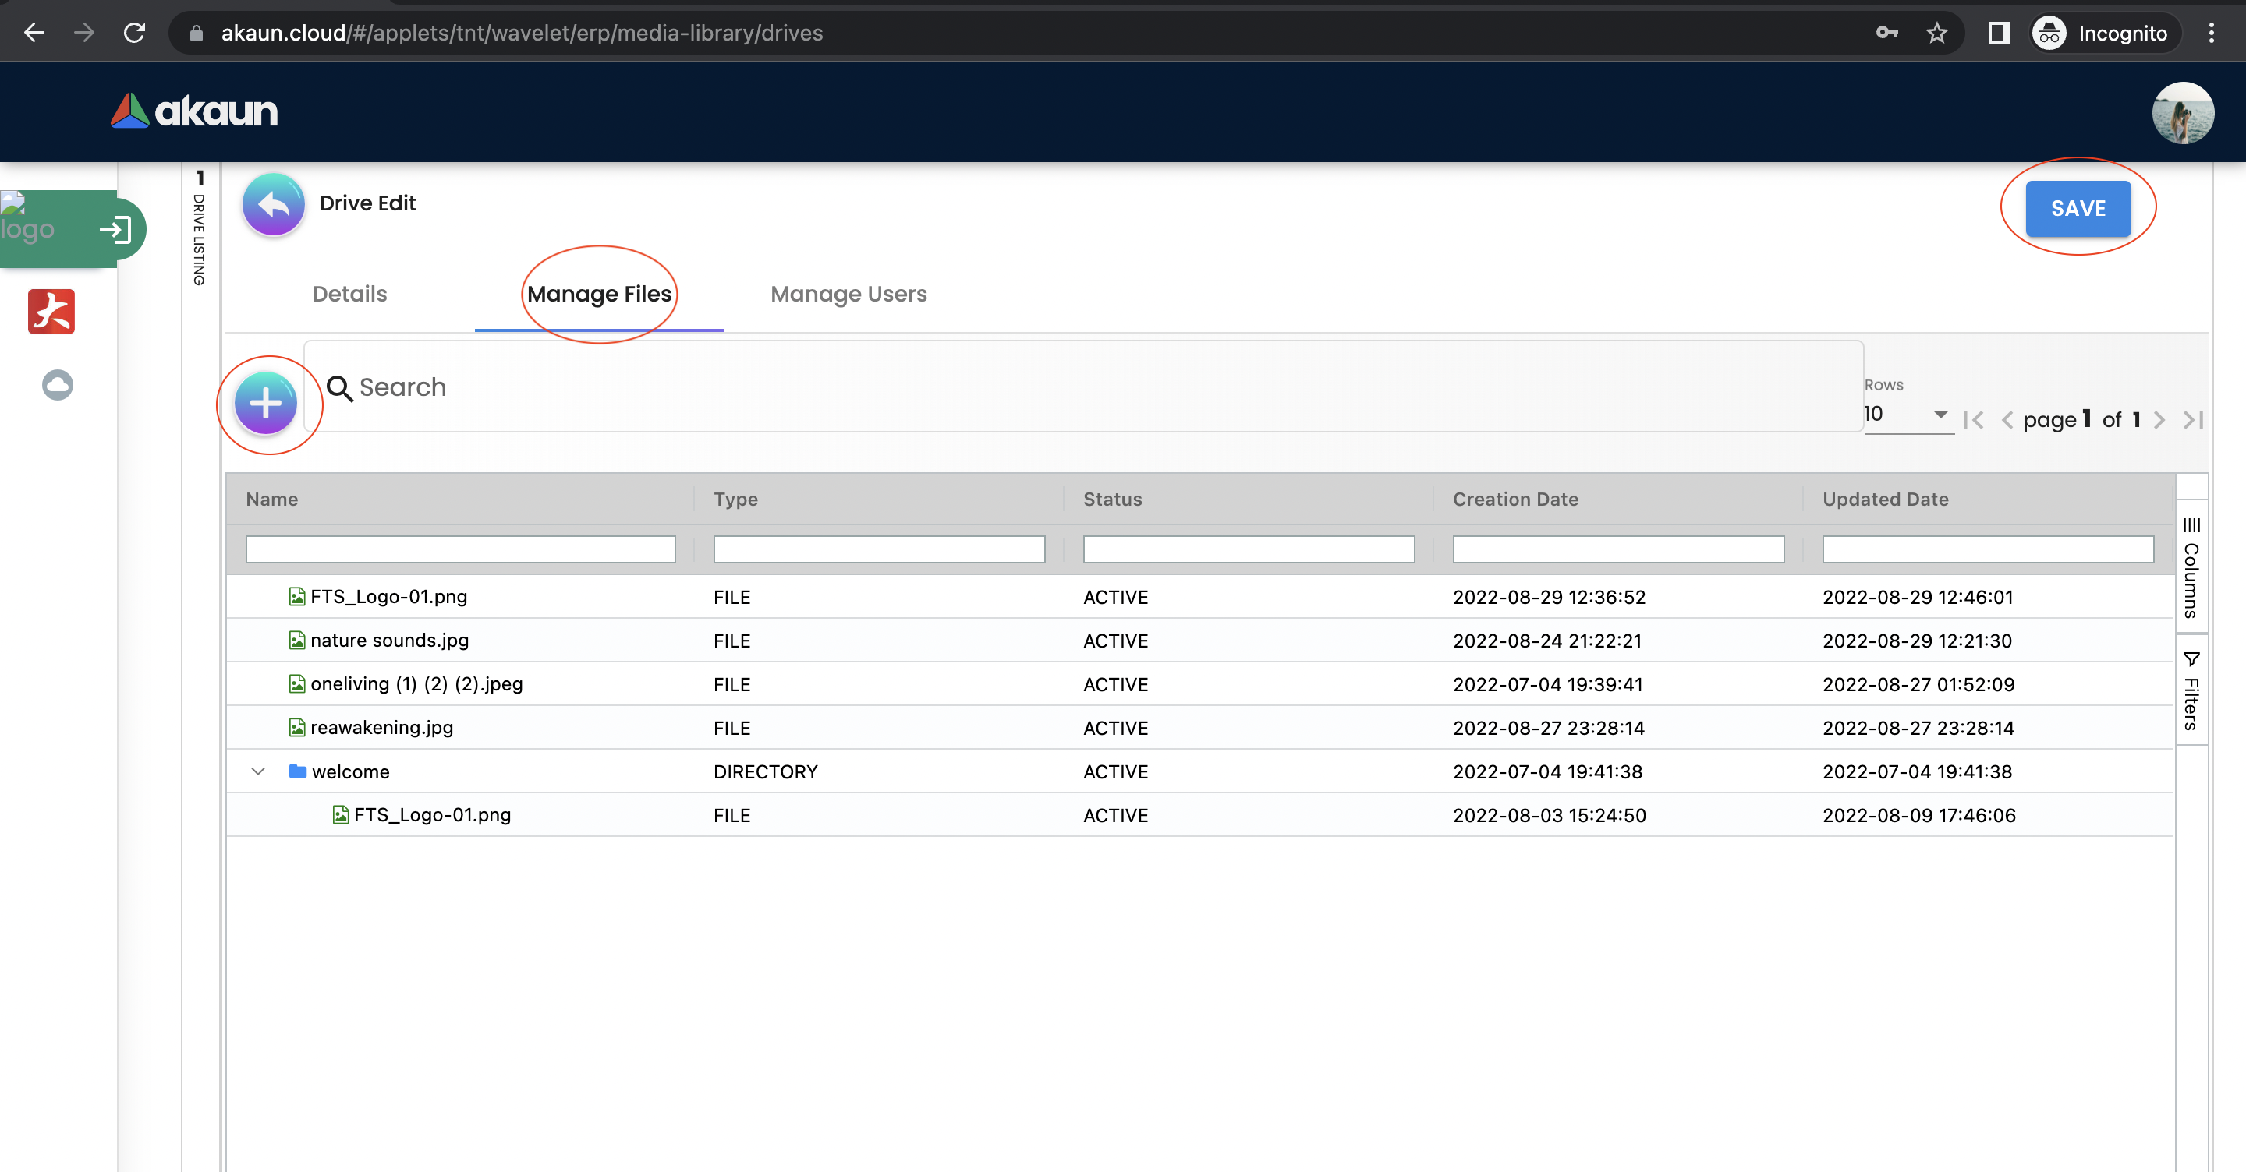Go to next page arrow
The width and height of the screenshot is (2246, 1172).
[2159, 420]
